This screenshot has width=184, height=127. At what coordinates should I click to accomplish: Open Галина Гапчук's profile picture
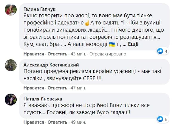[x=10, y=11]
